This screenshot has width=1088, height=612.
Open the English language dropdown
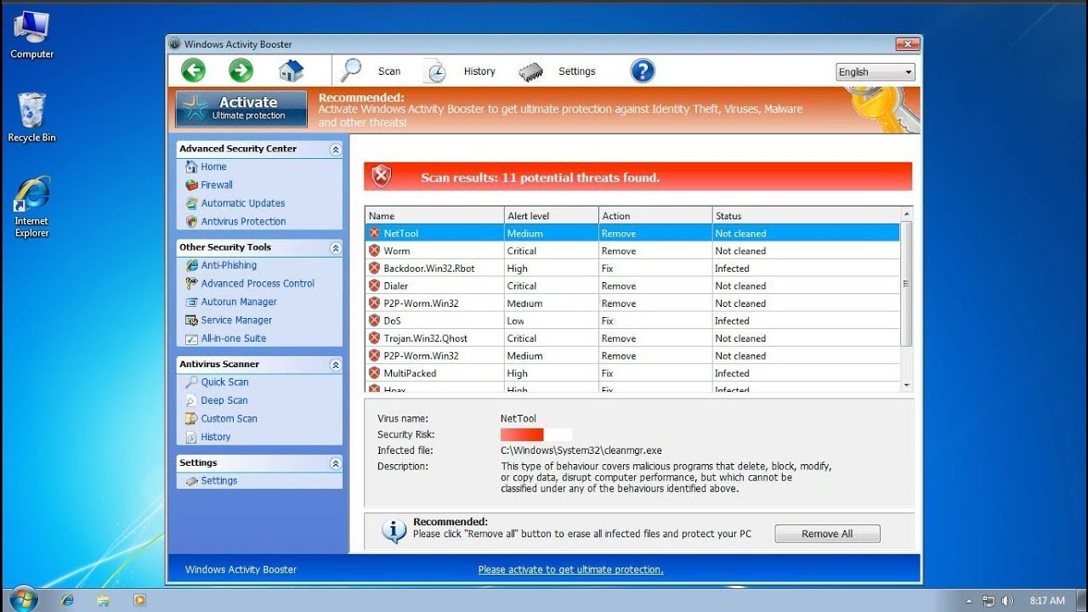pyautogui.click(x=875, y=72)
